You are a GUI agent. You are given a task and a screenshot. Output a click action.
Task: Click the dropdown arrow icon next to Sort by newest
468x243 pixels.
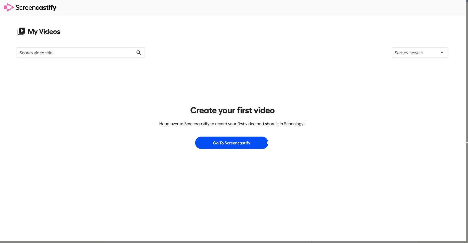coord(442,53)
